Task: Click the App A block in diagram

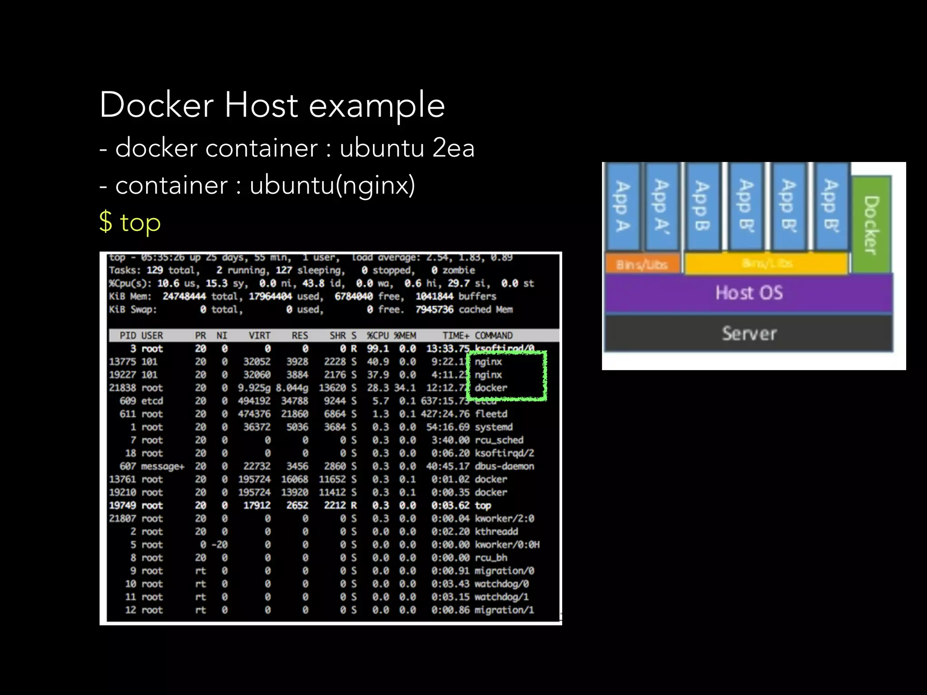Action: pyautogui.click(x=623, y=206)
